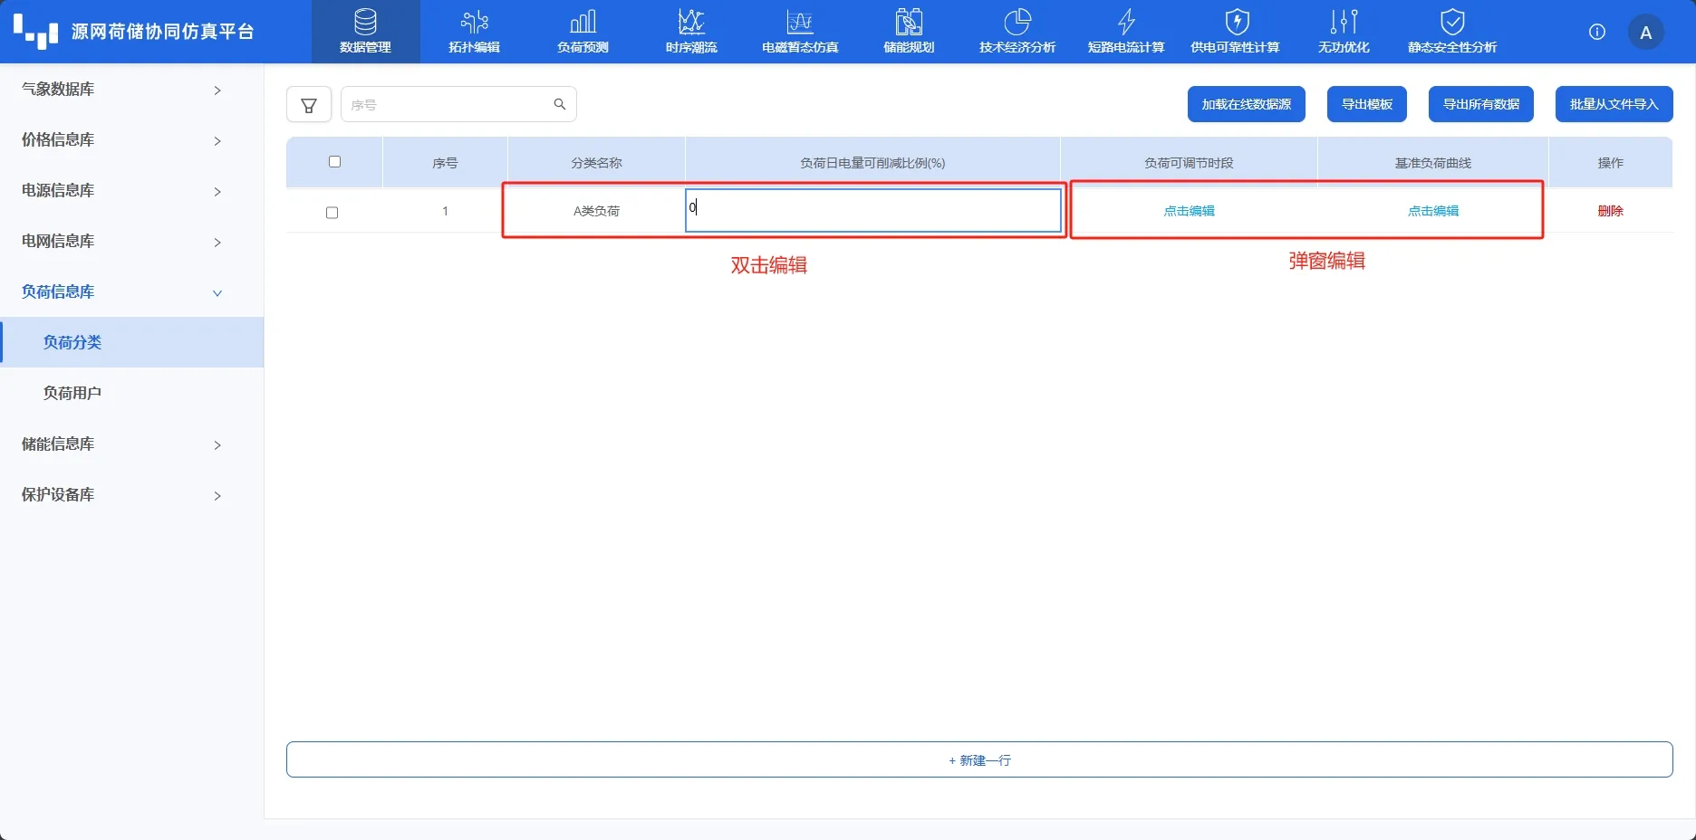This screenshot has width=1696, height=840.
Task: Open the user avatar A
Action: pos(1646,33)
